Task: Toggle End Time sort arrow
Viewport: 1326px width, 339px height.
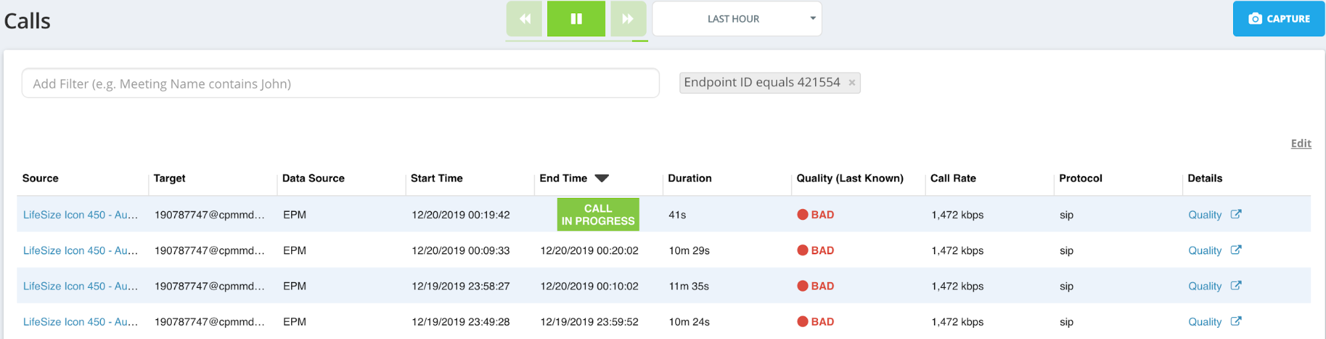Action: coord(602,178)
